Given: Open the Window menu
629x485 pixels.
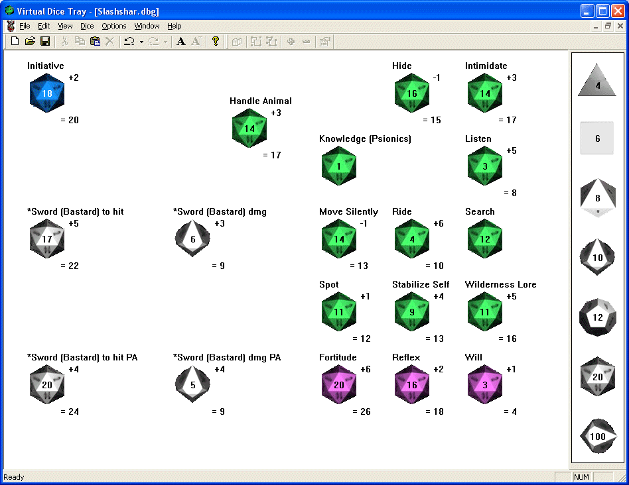Looking at the screenshot, I should tap(147, 26).
